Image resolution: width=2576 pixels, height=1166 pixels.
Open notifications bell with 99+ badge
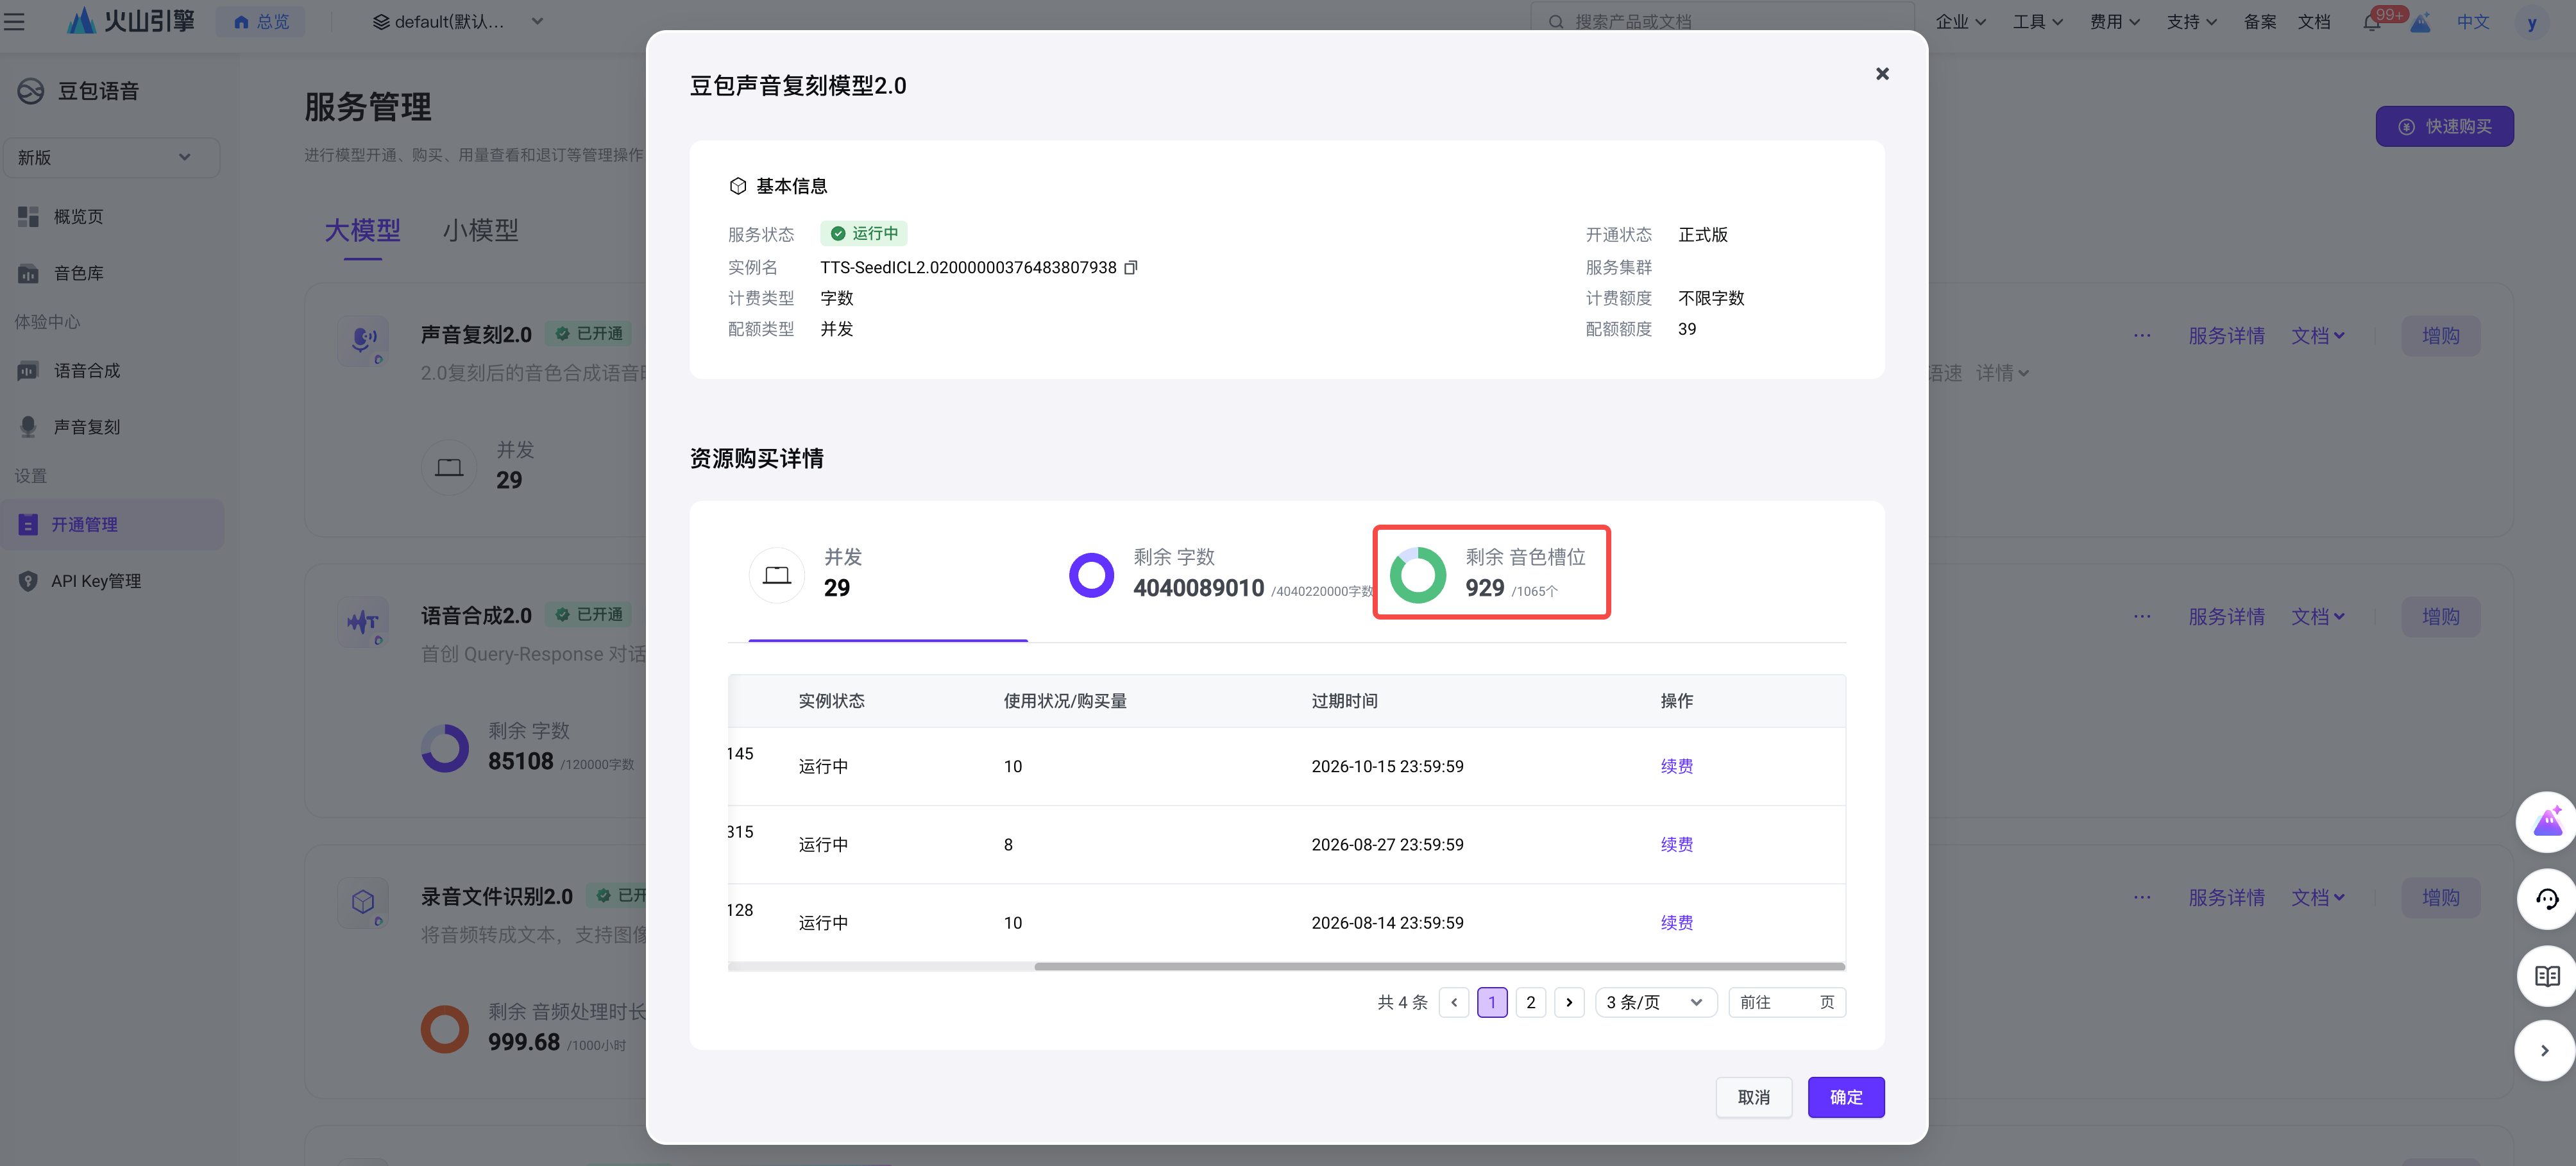2372,21
